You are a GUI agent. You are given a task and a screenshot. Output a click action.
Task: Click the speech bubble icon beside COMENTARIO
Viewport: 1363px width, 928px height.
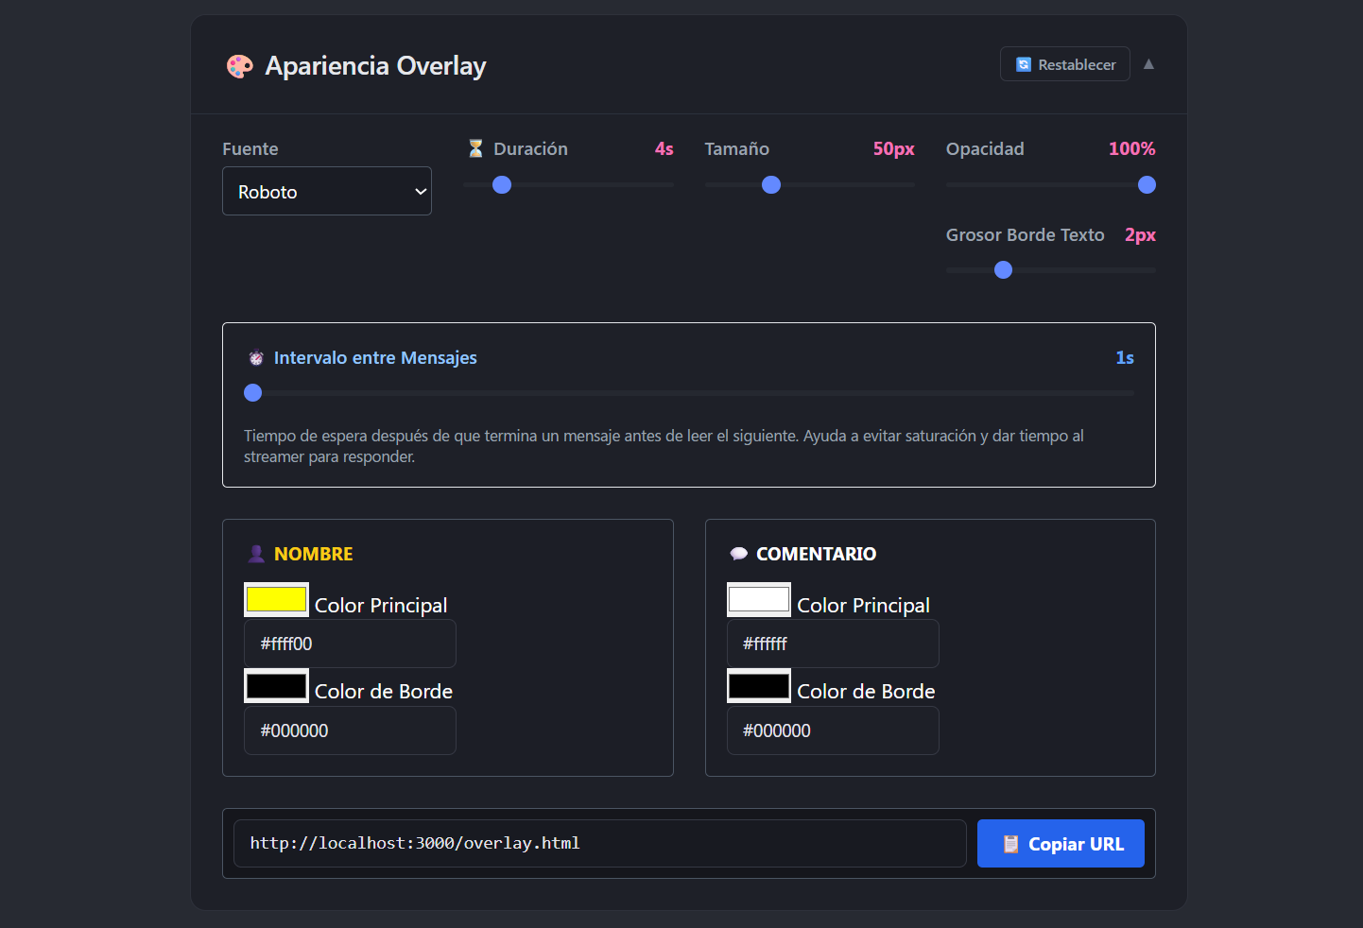pos(738,553)
